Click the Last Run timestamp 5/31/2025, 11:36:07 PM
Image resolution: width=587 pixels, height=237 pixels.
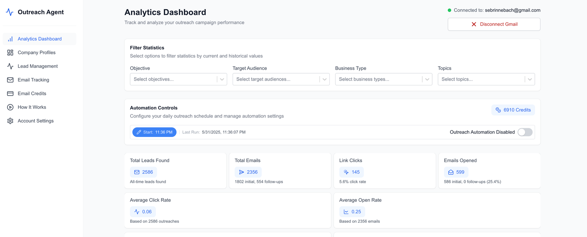(x=224, y=132)
